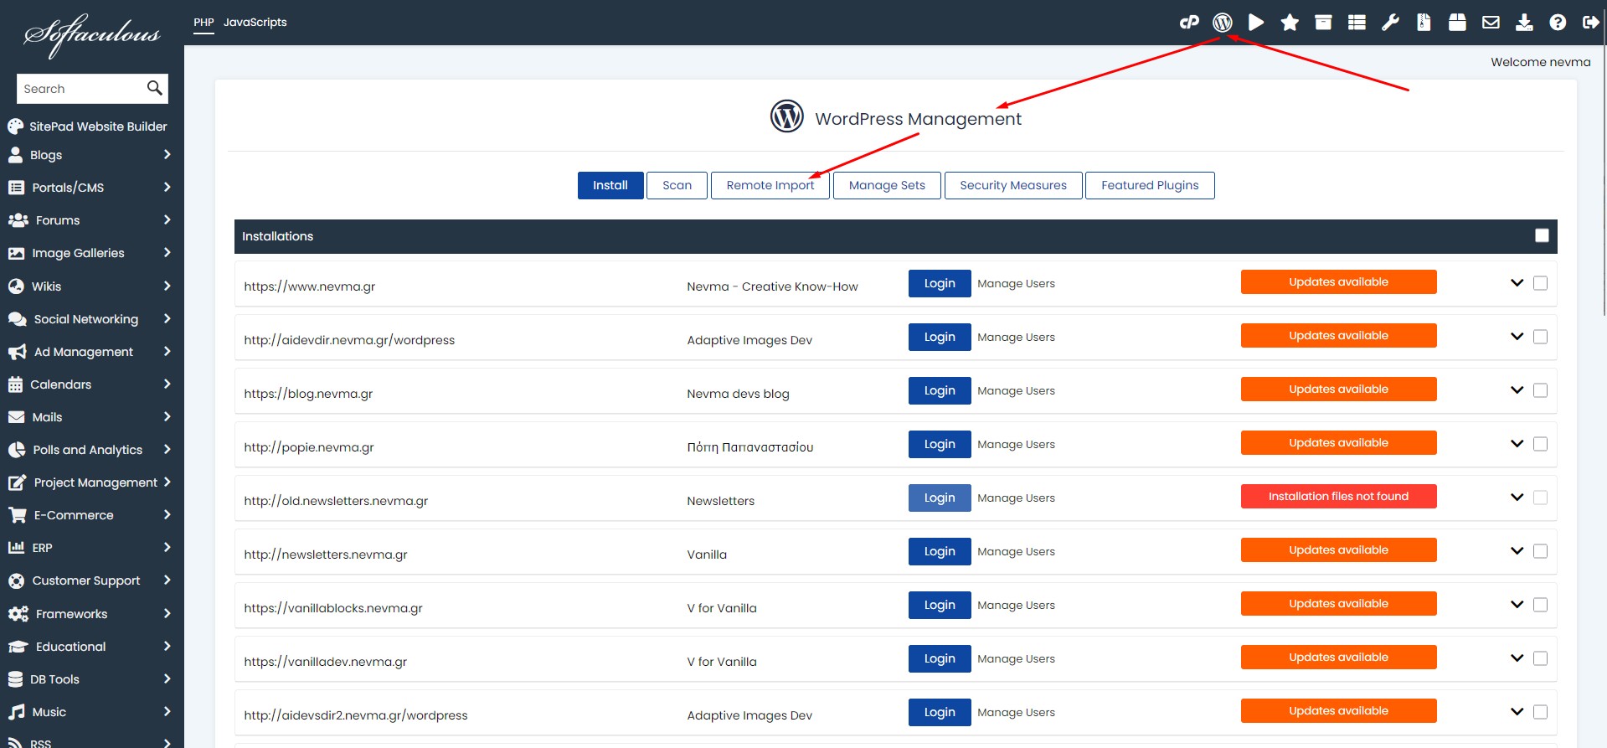Tick the checkbox for https://www.nevma.gr
This screenshot has height=748, width=1607.
coord(1540,283)
